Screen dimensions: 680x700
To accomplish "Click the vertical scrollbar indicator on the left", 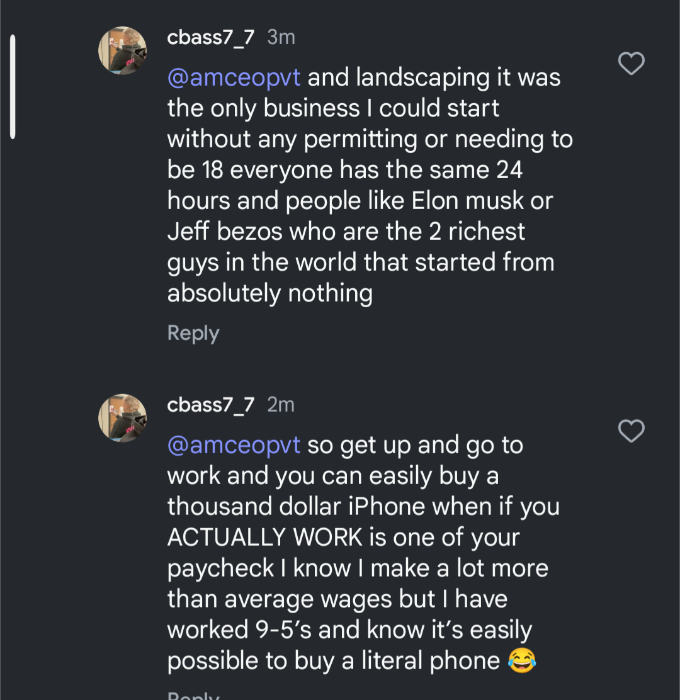I will (x=13, y=86).
